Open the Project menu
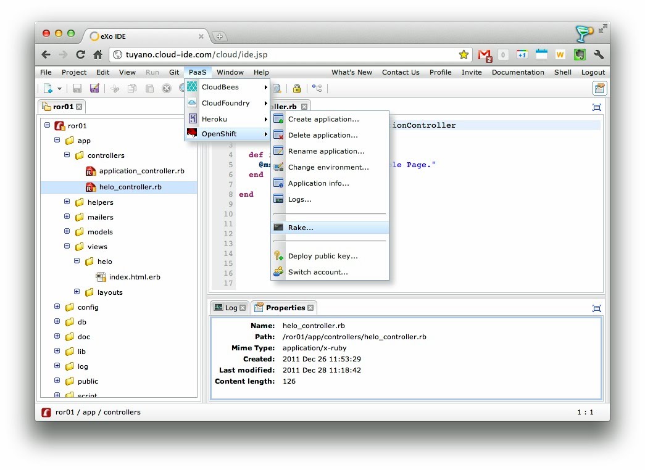Screen dimensions: 645x470 [74, 72]
